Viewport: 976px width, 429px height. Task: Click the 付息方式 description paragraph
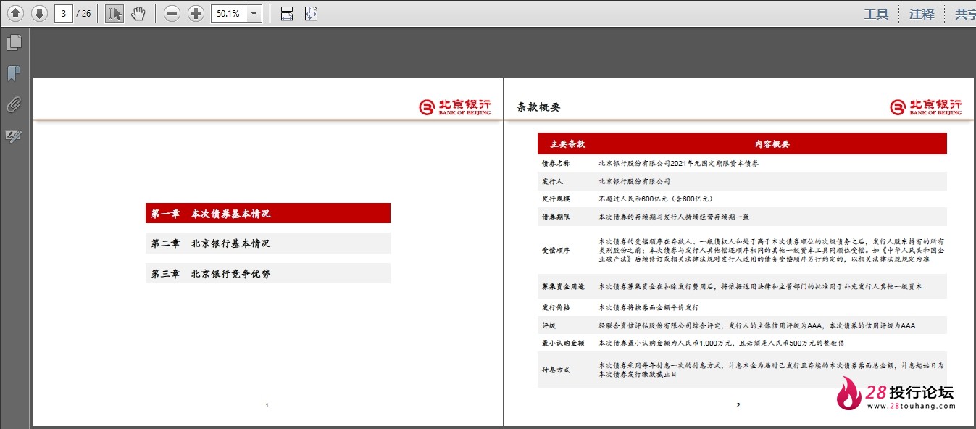pyautogui.click(x=771, y=370)
